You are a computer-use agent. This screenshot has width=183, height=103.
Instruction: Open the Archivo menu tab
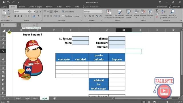[x=4, y=7]
